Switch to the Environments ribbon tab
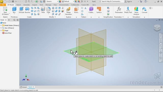 (x=64, y=5)
